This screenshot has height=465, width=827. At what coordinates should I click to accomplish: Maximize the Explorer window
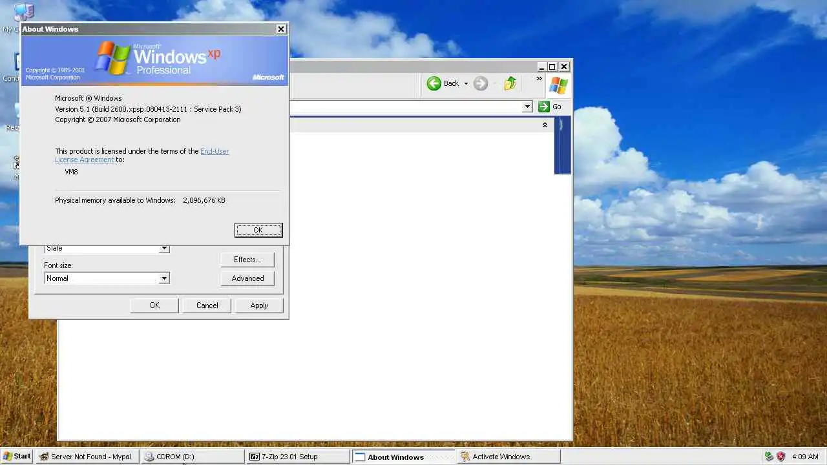[552, 67]
